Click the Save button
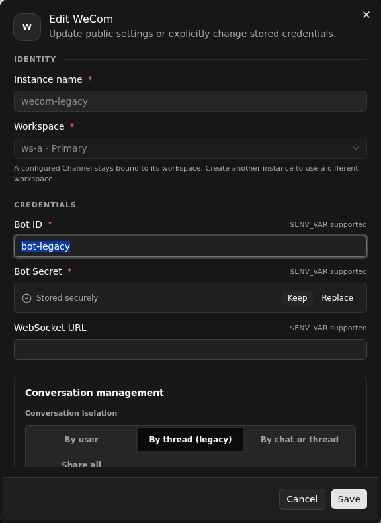This screenshot has height=523, width=381. pyautogui.click(x=349, y=499)
